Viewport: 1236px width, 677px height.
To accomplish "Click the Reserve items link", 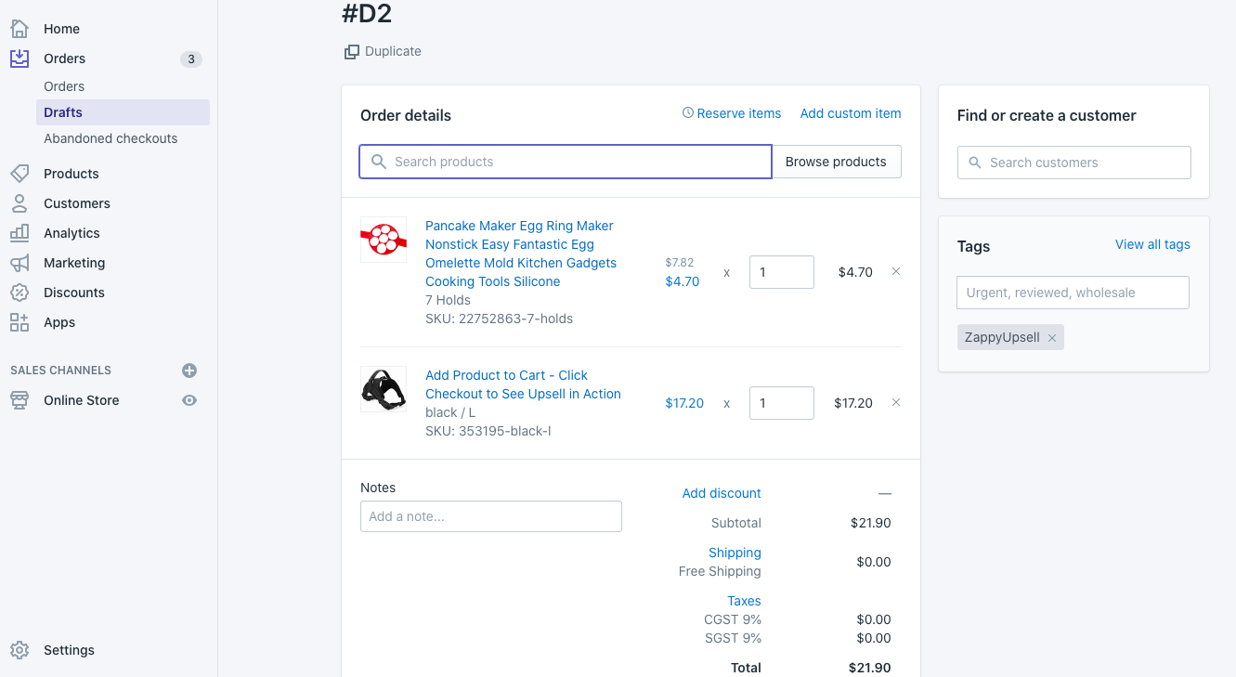I will 732,113.
